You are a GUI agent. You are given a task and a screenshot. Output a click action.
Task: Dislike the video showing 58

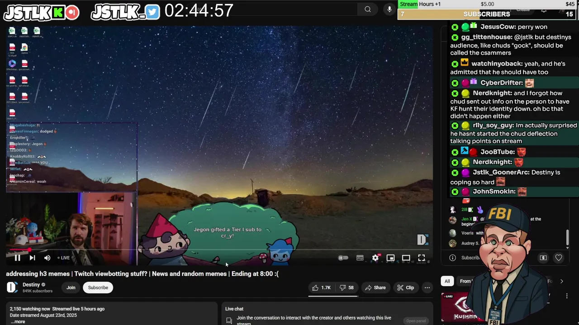click(347, 288)
